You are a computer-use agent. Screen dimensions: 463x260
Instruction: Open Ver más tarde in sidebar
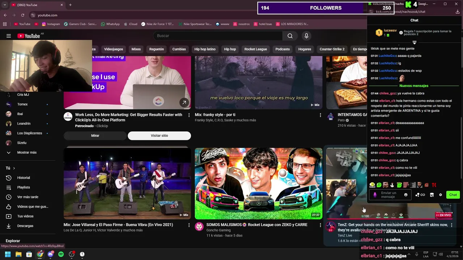pyautogui.click(x=27, y=197)
